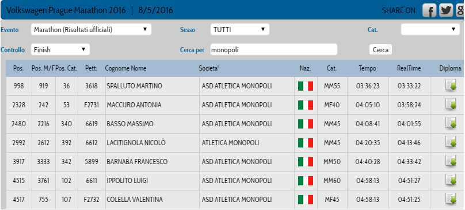Click RealTime value 04:51:27
465x210 pixels.
409,181
